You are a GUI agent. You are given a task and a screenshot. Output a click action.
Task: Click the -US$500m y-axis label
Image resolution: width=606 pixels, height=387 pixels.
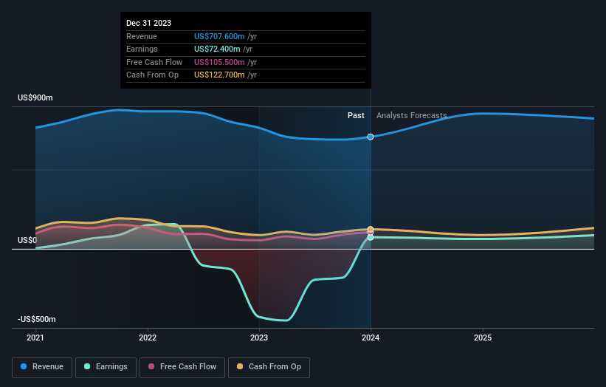[x=37, y=319]
